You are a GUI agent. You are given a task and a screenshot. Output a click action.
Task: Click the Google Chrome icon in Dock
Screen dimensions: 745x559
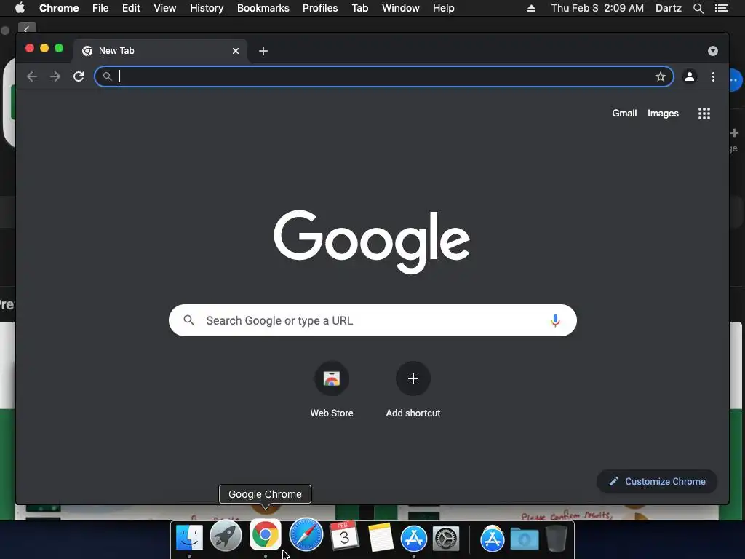(265, 535)
